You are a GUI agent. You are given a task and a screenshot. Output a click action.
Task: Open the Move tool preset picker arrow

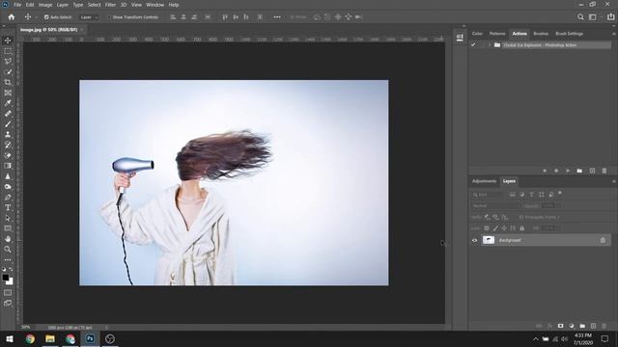[x=37, y=17]
